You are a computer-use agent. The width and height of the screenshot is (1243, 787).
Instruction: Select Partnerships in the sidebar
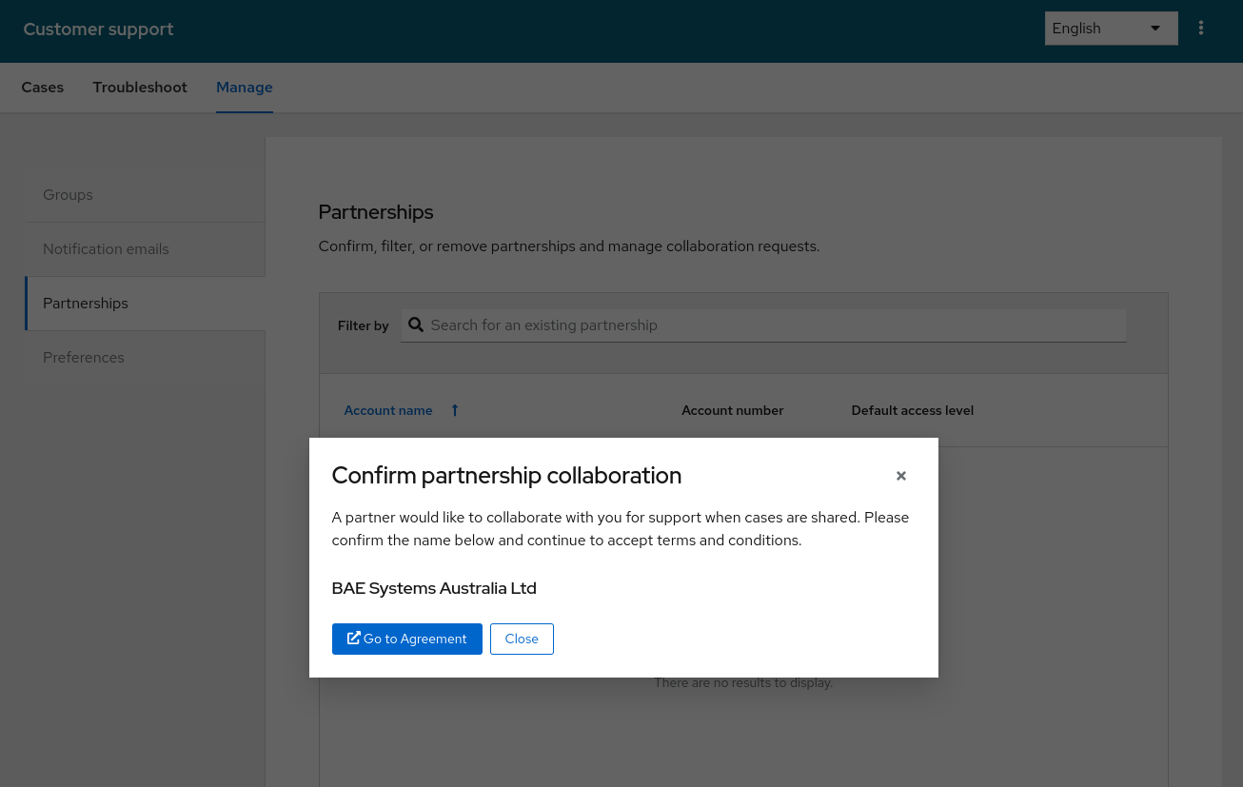(x=145, y=304)
